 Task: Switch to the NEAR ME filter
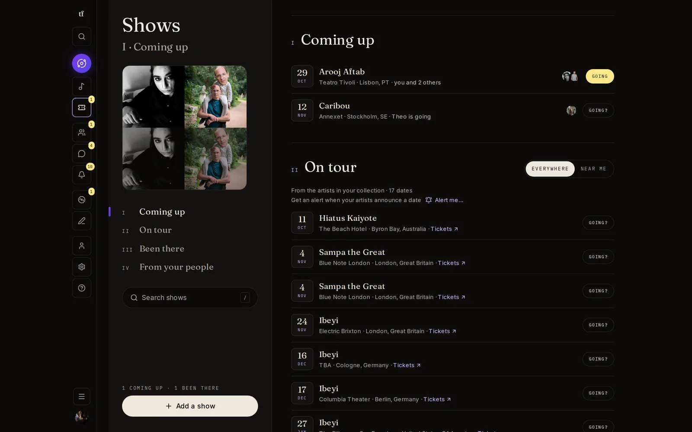click(593, 169)
